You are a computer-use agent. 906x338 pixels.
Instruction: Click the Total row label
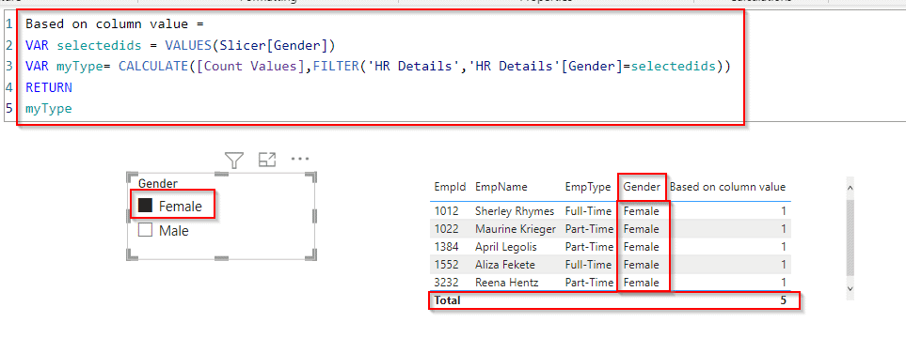(447, 300)
